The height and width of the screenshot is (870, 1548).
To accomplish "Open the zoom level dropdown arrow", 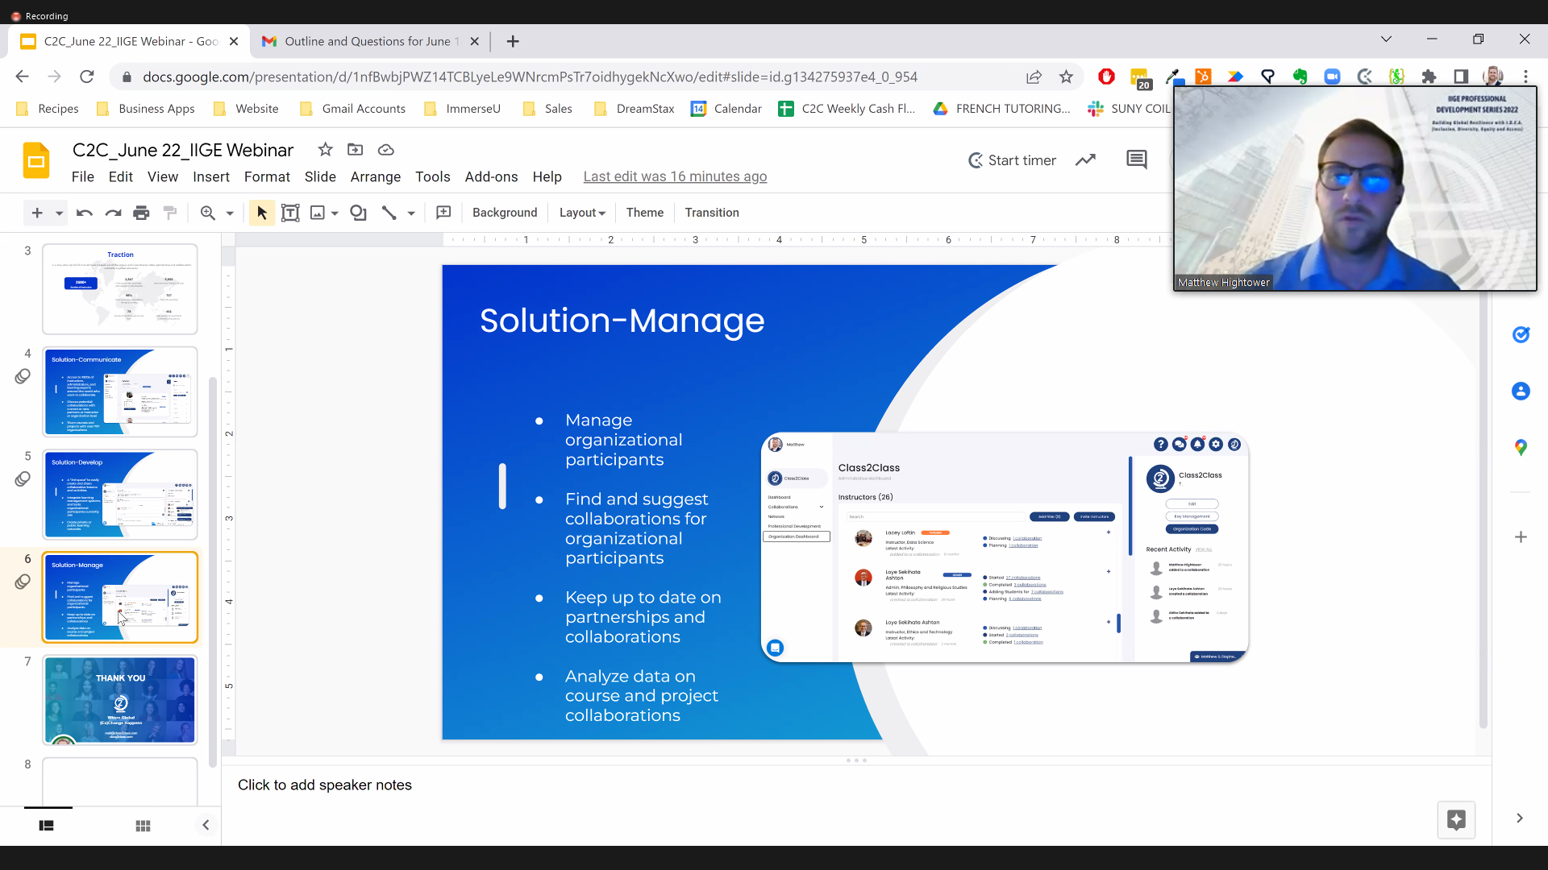I will point(230,213).
